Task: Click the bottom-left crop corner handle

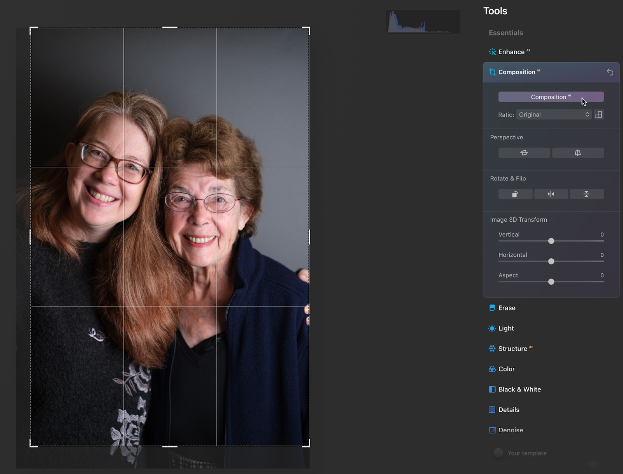Action: click(x=31, y=446)
